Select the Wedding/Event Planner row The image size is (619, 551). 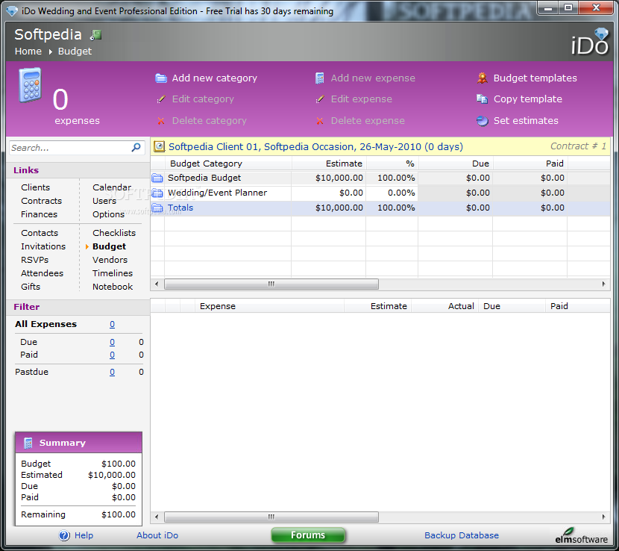[380, 193]
